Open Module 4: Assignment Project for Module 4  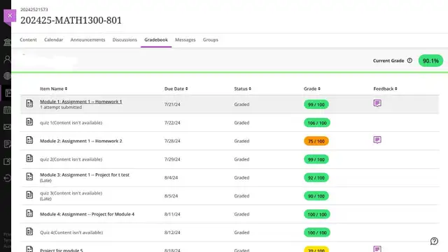87,214
